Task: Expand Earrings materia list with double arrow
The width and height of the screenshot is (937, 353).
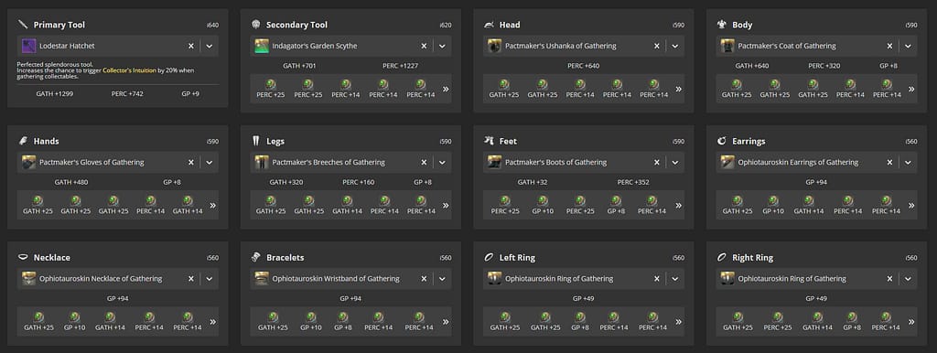Action: pos(911,206)
